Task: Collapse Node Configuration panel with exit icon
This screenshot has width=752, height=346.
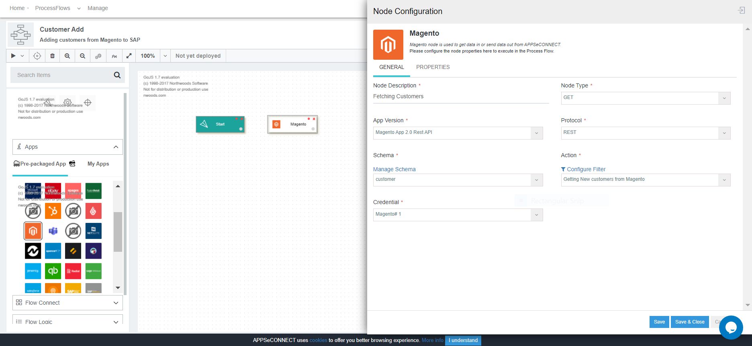Action: click(x=742, y=10)
